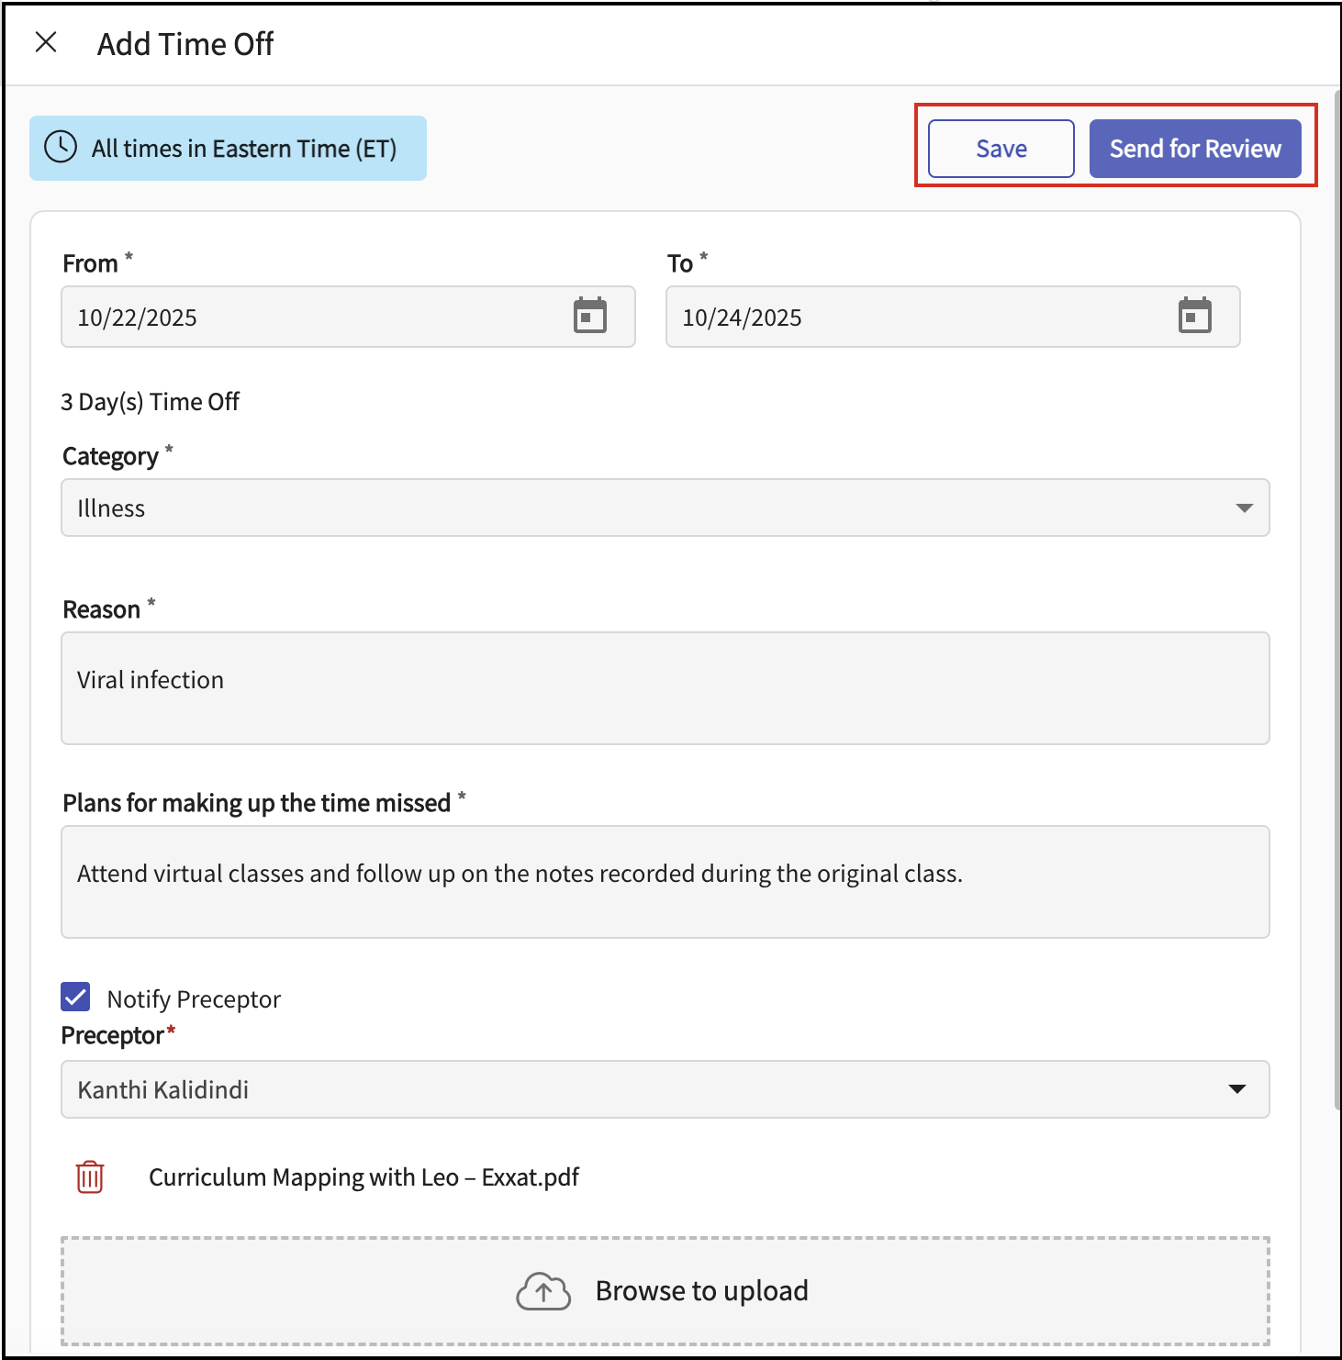Click the Browse to upload text

pyautogui.click(x=701, y=1291)
